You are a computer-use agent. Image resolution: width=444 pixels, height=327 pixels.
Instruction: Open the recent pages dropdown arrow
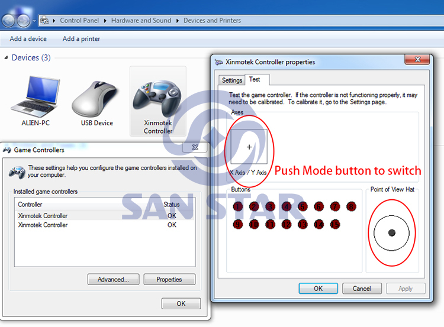34,21
